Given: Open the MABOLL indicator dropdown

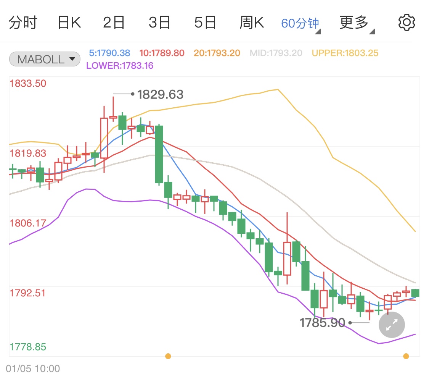Looking at the screenshot, I should [x=44, y=59].
